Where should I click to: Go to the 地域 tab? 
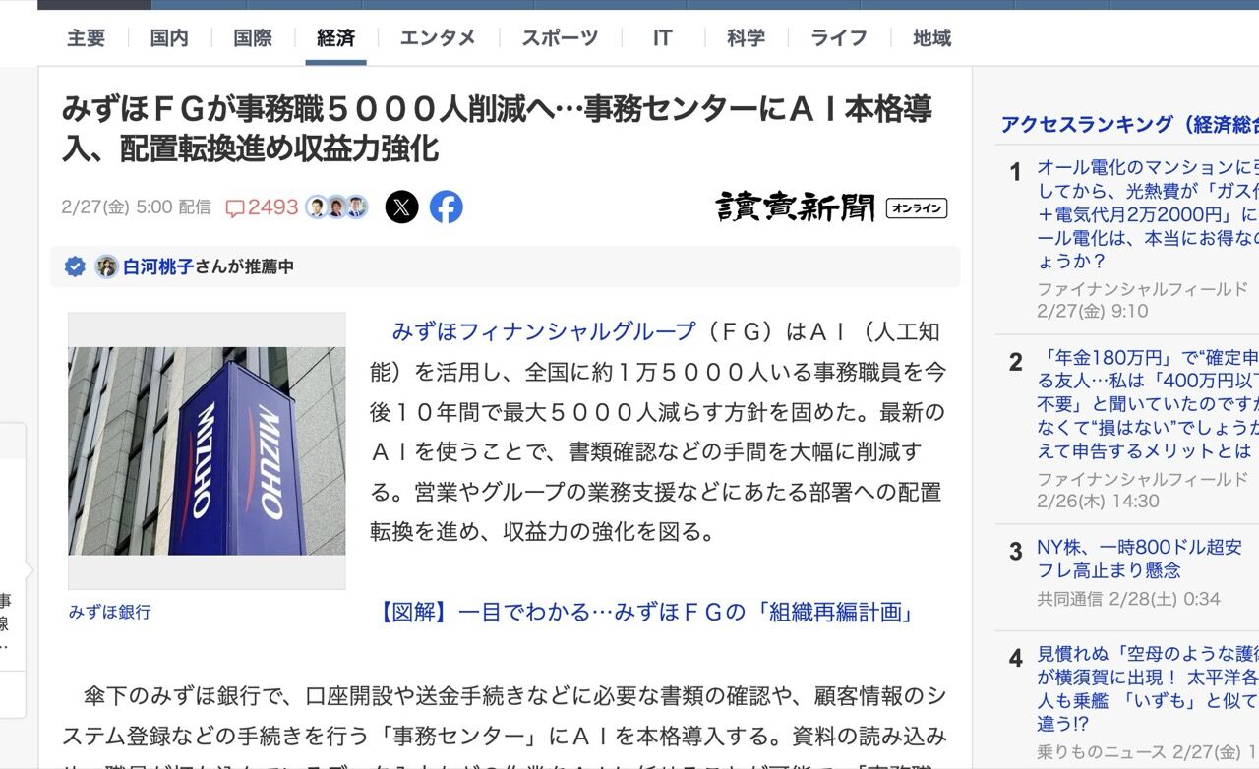931,38
